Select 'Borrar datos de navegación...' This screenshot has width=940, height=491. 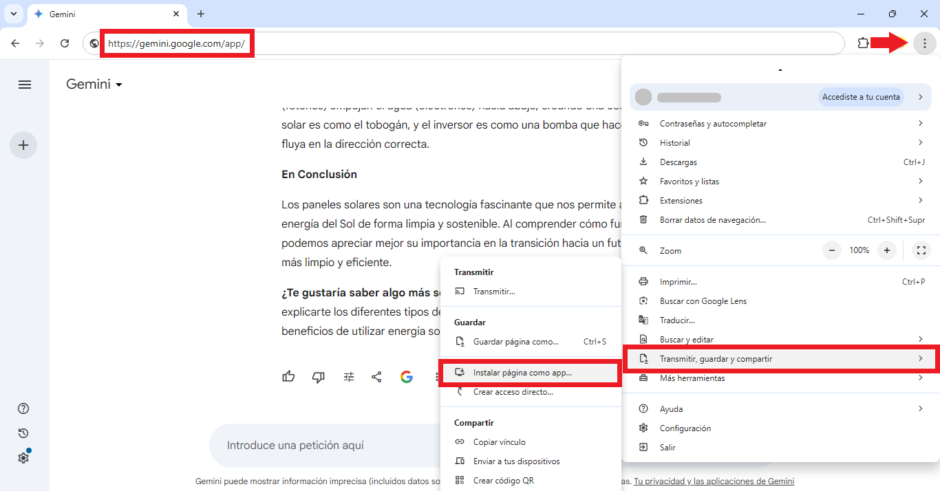click(x=780, y=220)
